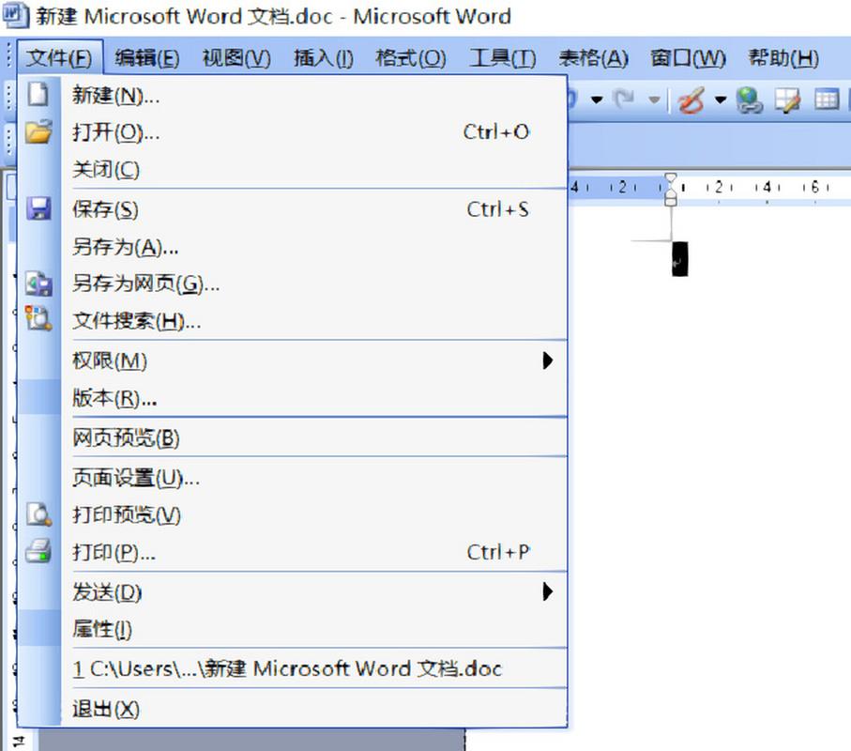Click the Word document icon in title bar
This screenshot has width=851, height=751.
(15, 16)
